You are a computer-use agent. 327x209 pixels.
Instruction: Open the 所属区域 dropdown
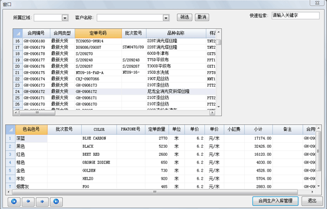(65, 18)
